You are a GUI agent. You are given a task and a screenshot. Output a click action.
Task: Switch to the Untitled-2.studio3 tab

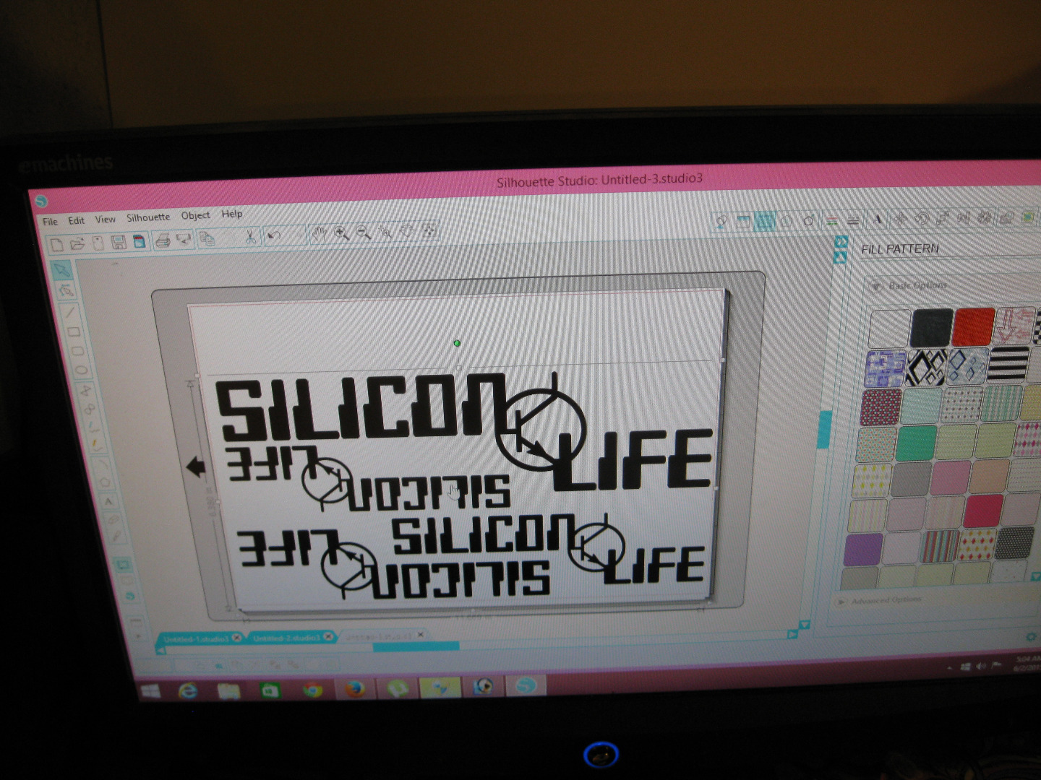[x=286, y=638]
